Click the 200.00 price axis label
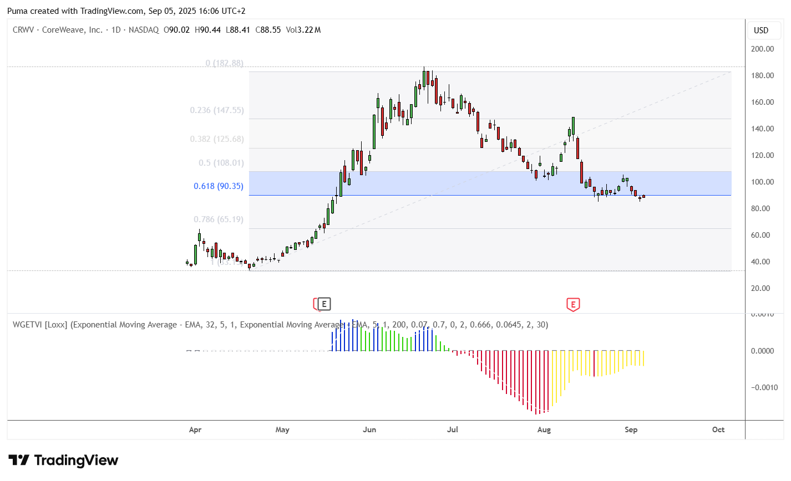Image resolution: width=791 pixels, height=481 pixels. (763, 49)
